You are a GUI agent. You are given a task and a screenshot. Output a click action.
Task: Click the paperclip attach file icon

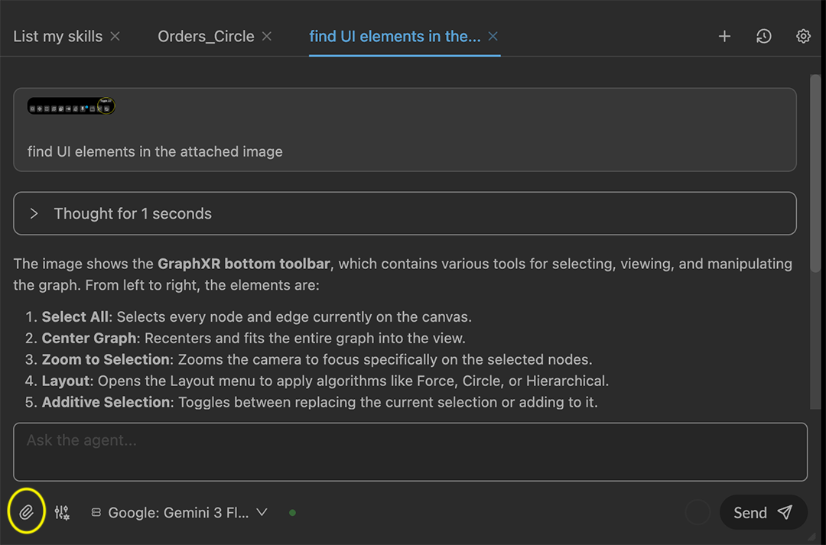tap(26, 512)
